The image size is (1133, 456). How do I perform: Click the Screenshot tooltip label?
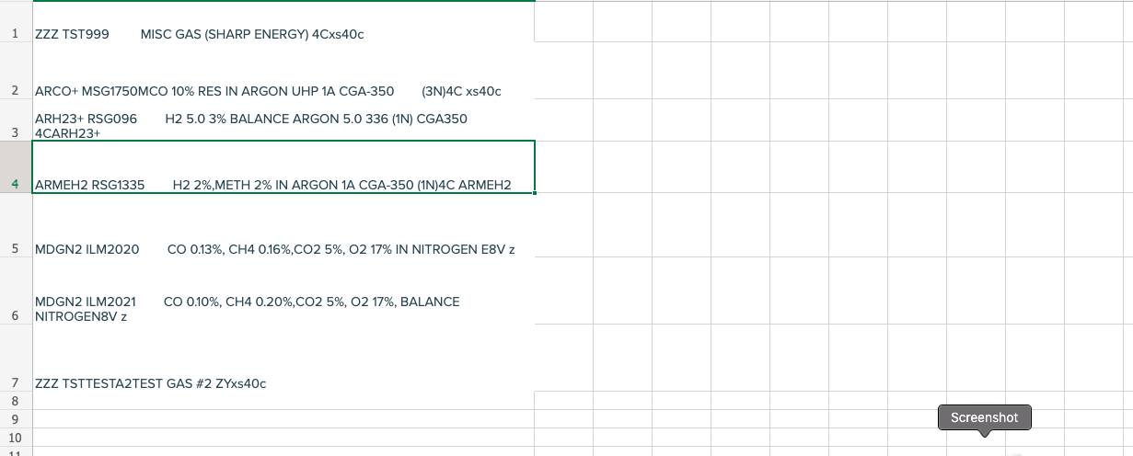[x=984, y=417]
